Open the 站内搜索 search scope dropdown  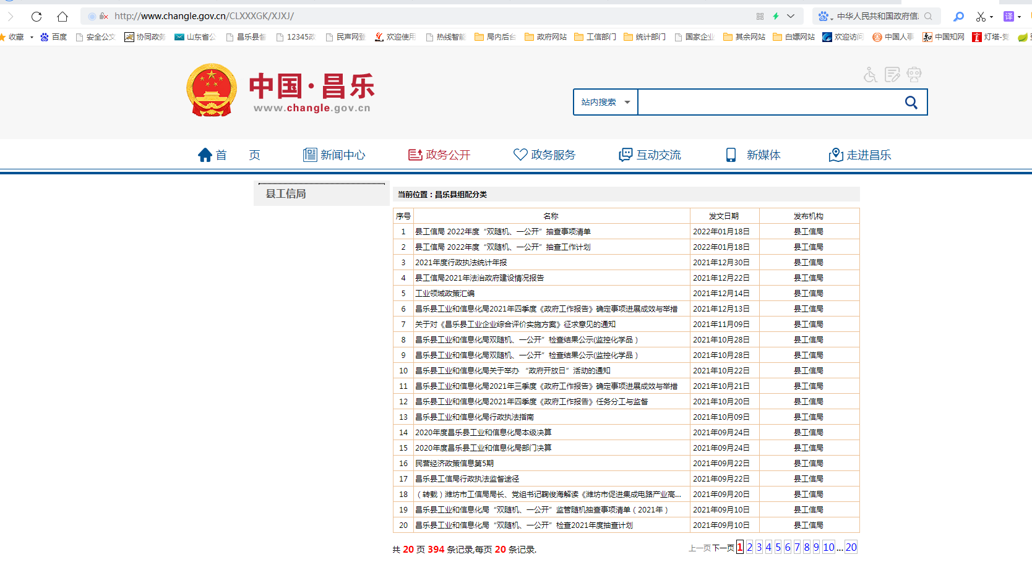click(x=605, y=103)
